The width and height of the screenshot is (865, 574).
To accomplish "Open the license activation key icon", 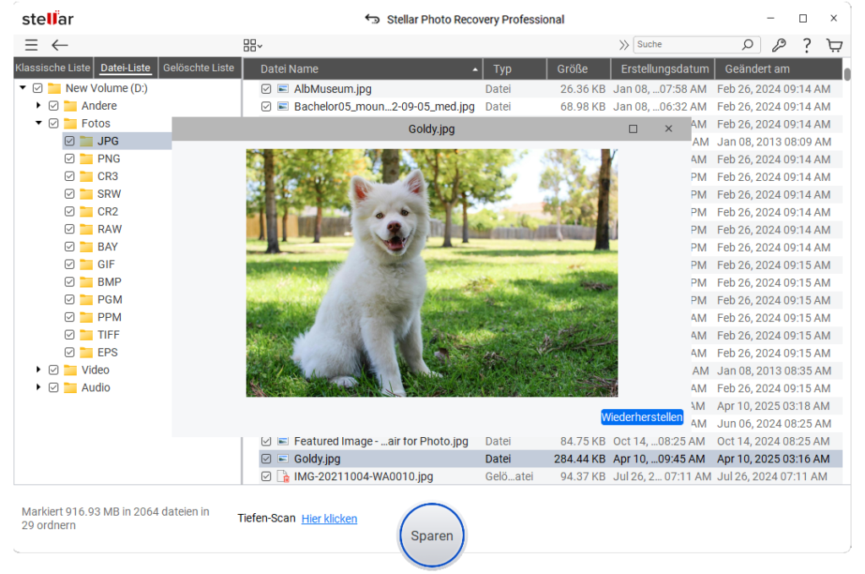I will 779,45.
